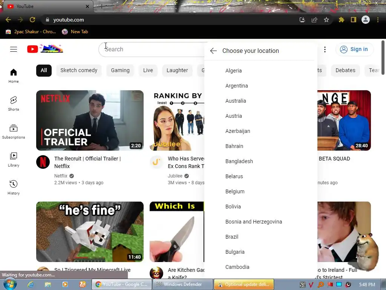
Task: Click the YouTube logo
Action: (45, 49)
